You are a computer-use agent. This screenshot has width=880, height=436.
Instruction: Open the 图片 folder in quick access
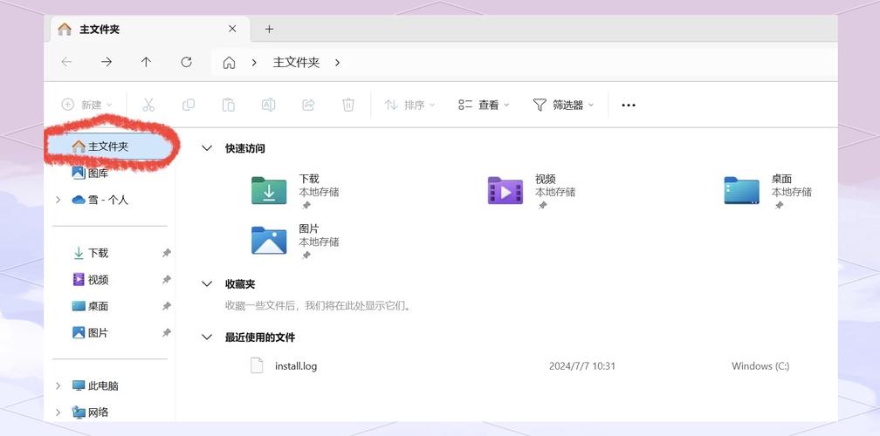tap(295, 241)
